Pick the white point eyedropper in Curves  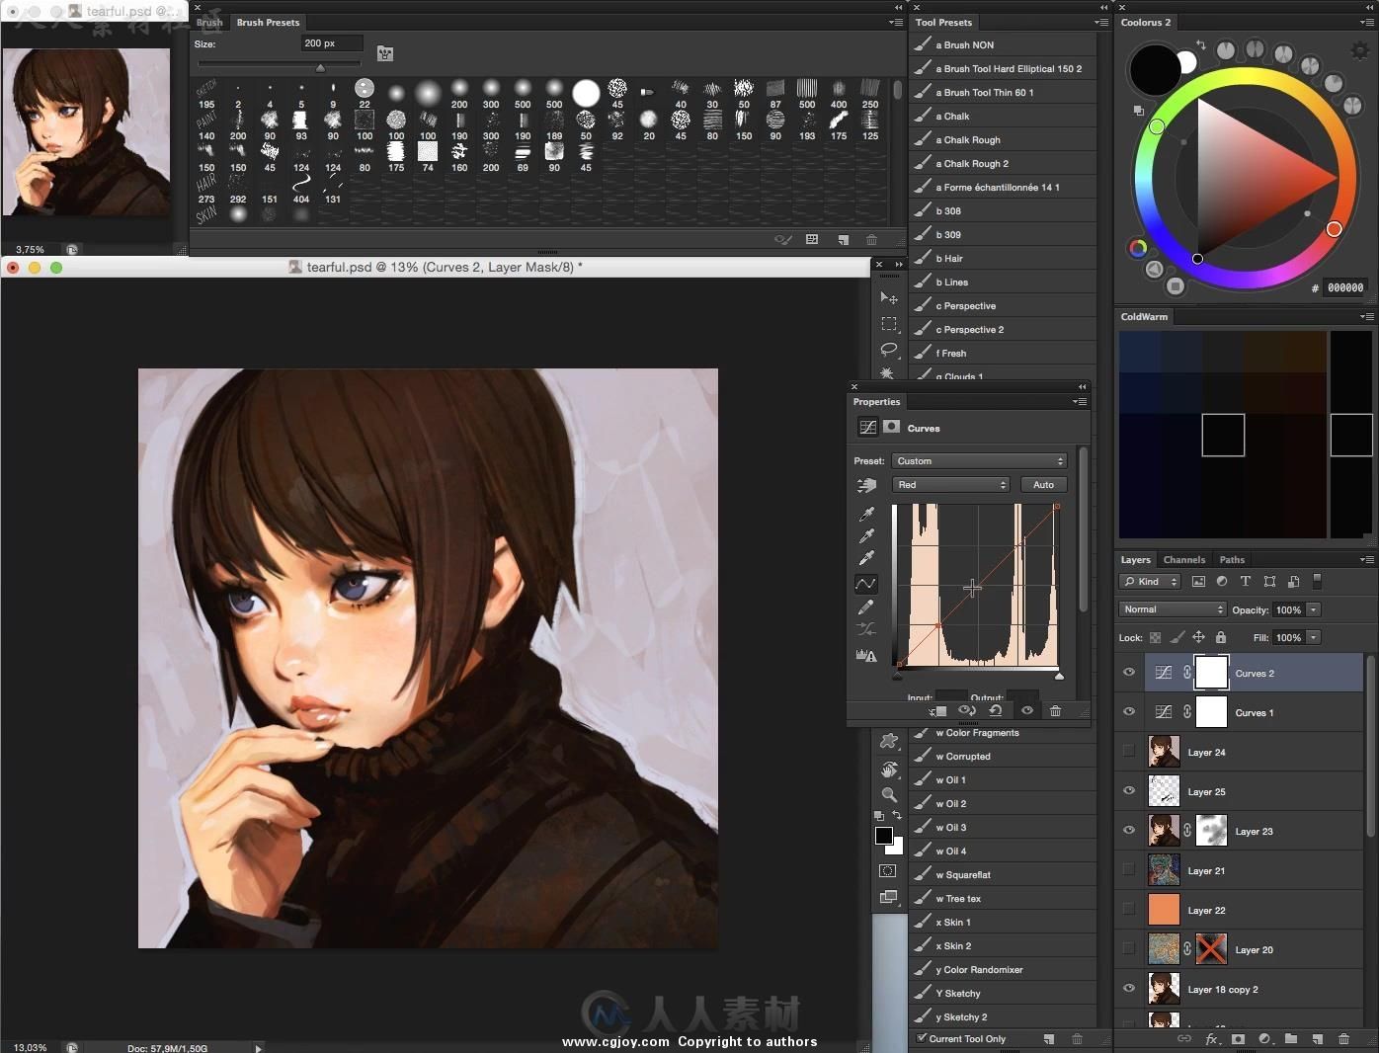click(x=866, y=558)
